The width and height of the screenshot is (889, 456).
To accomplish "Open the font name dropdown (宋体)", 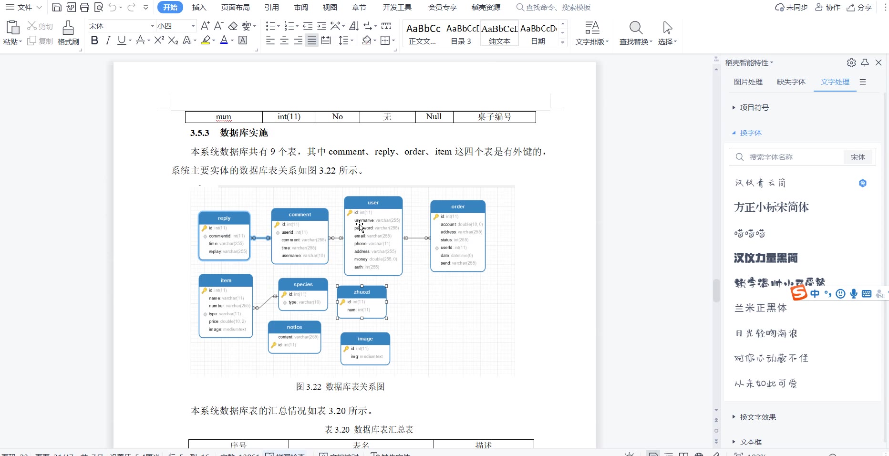I will point(153,26).
